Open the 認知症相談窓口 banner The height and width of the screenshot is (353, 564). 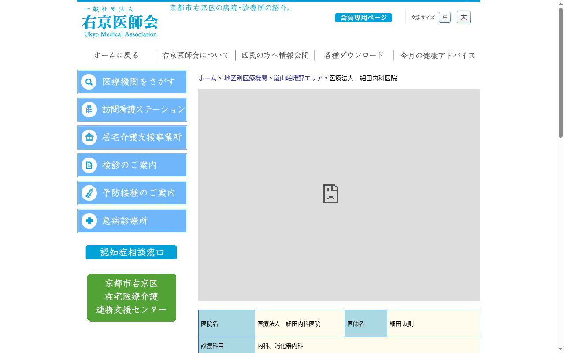(x=131, y=252)
